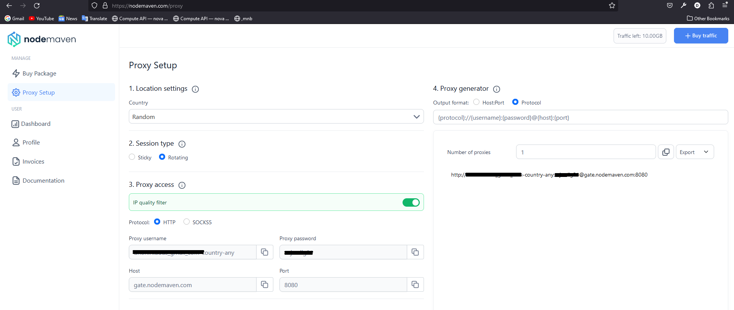This screenshot has width=734, height=310.
Task: Choose Protocol output format
Action: click(x=515, y=102)
